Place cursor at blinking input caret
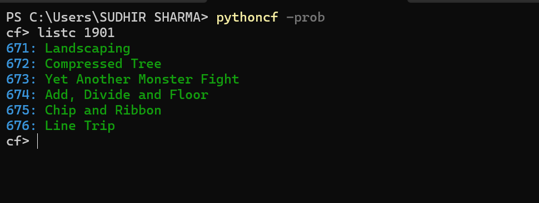The width and height of the screenshot is (539, 203). tap(37, 141)
